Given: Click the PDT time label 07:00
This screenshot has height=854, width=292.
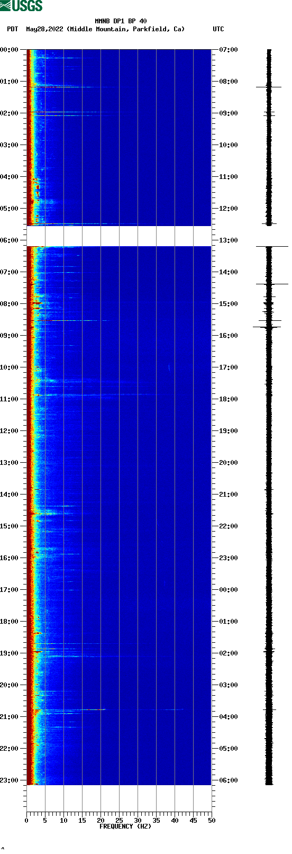Looking at the screenshot, I should point(9,272).
